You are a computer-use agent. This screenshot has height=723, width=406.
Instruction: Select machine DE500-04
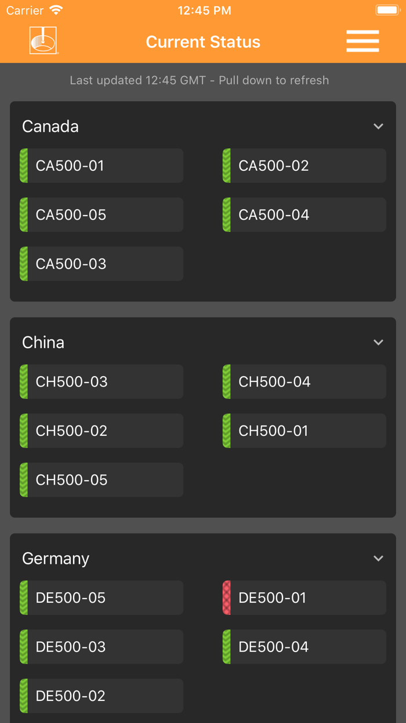click(x=304, y=647)
